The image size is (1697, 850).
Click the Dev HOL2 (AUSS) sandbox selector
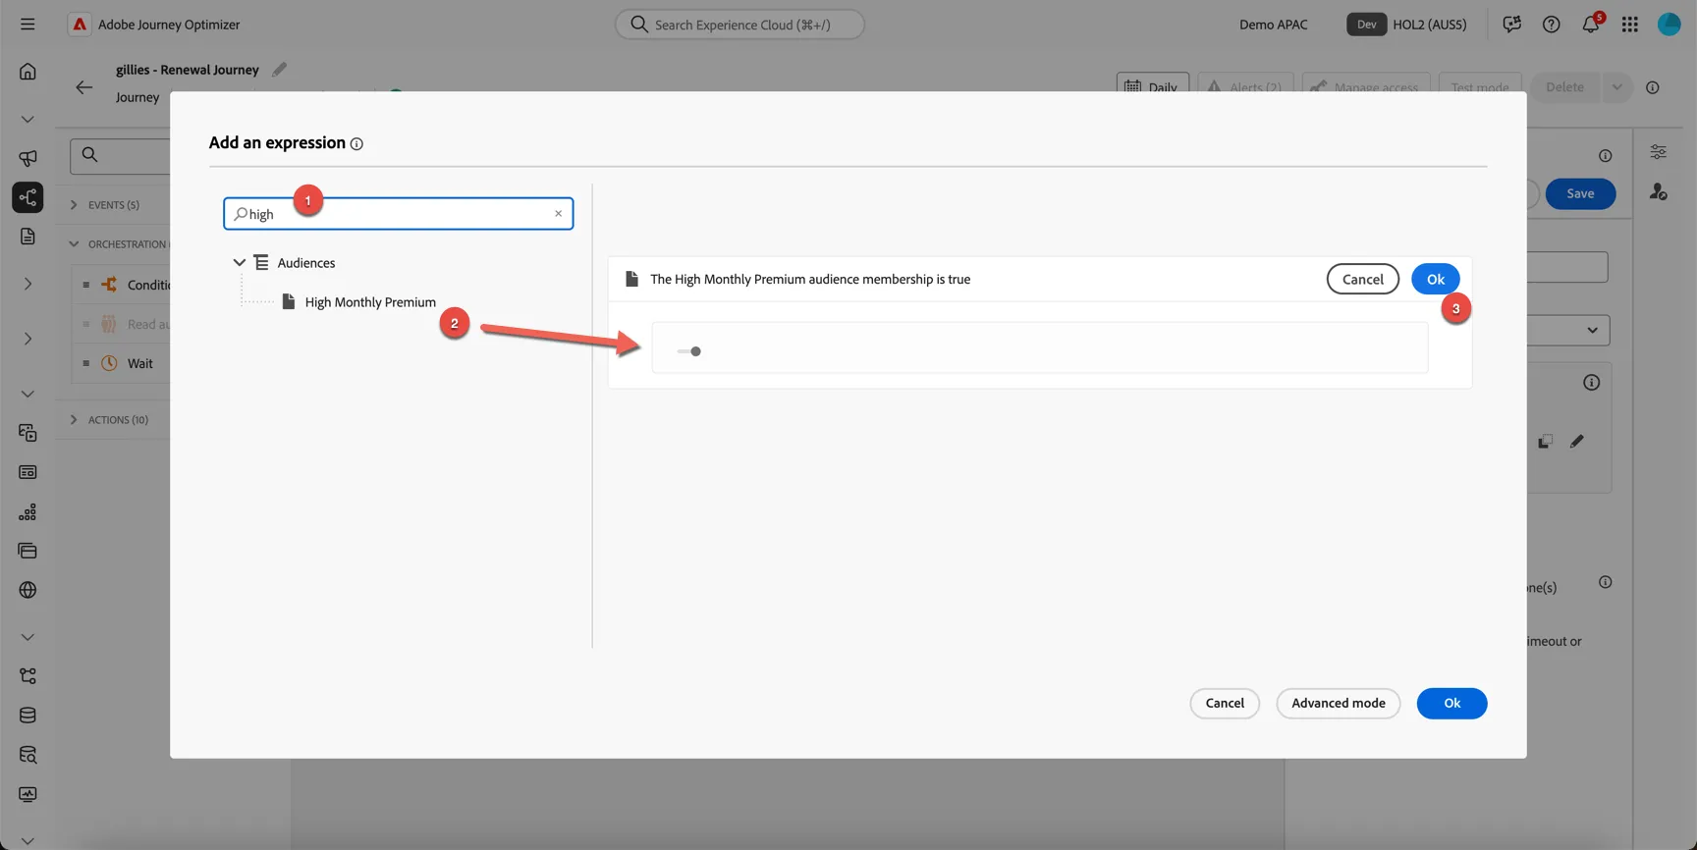pos(1406,25)
